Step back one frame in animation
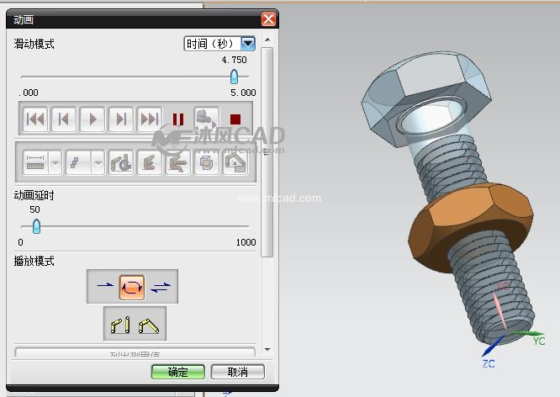 (x=64, y=119)
